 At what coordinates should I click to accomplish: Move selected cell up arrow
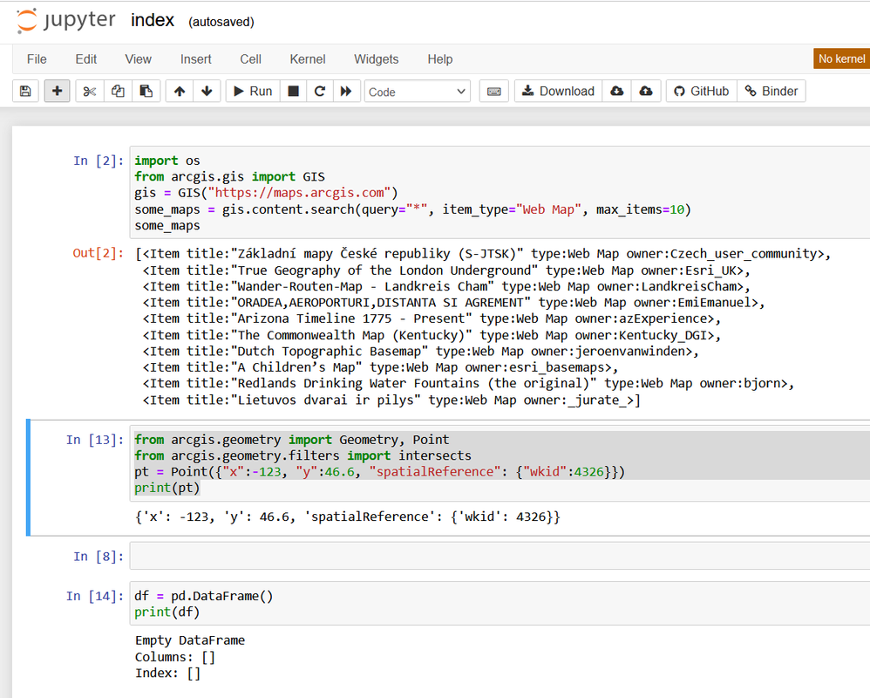[x=180, y=92]
